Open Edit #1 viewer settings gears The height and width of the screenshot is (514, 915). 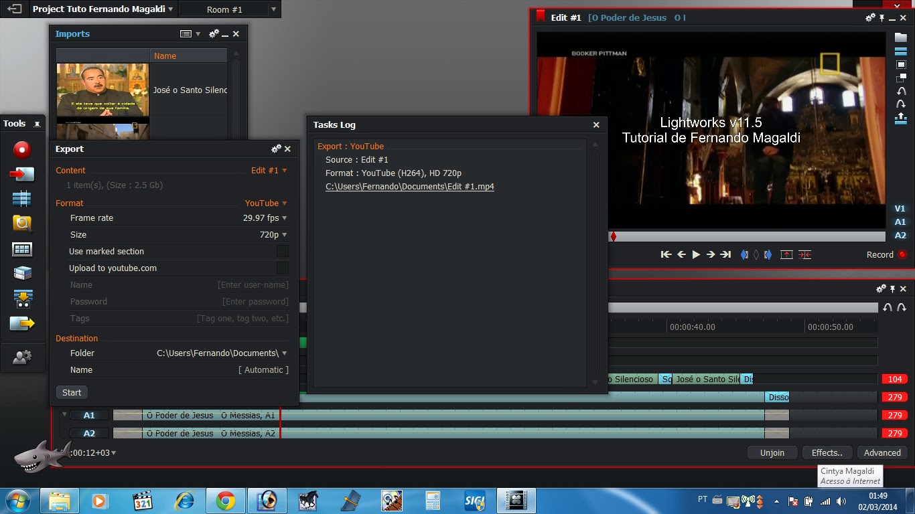click(871, 18)
